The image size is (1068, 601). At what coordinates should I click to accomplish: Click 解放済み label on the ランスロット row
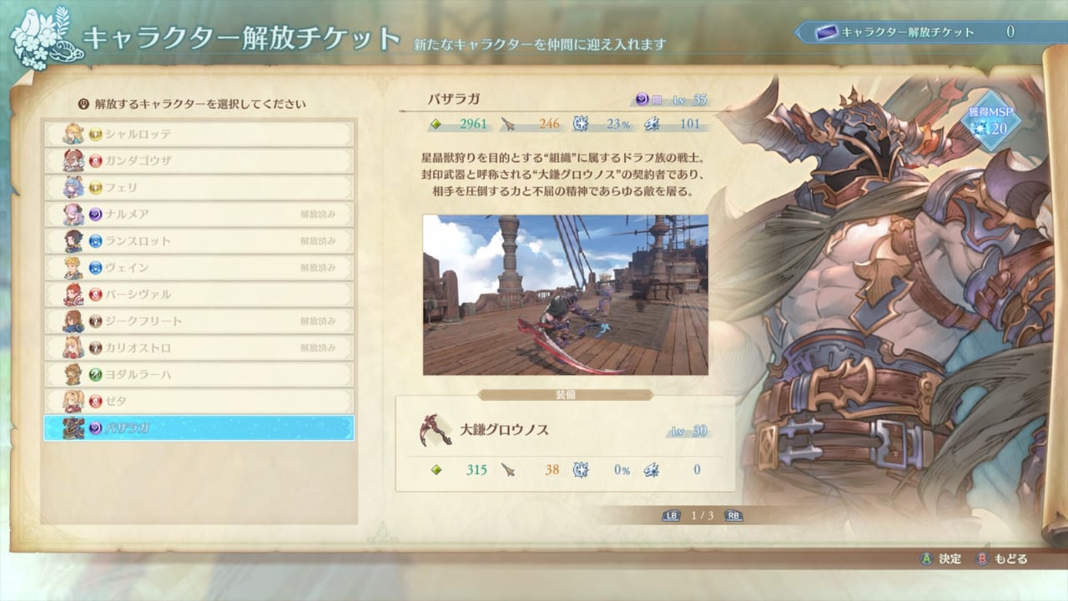click(318, 241)
